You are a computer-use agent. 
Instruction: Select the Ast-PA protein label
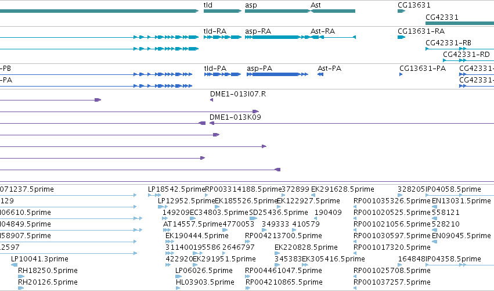tap(330, 69)
